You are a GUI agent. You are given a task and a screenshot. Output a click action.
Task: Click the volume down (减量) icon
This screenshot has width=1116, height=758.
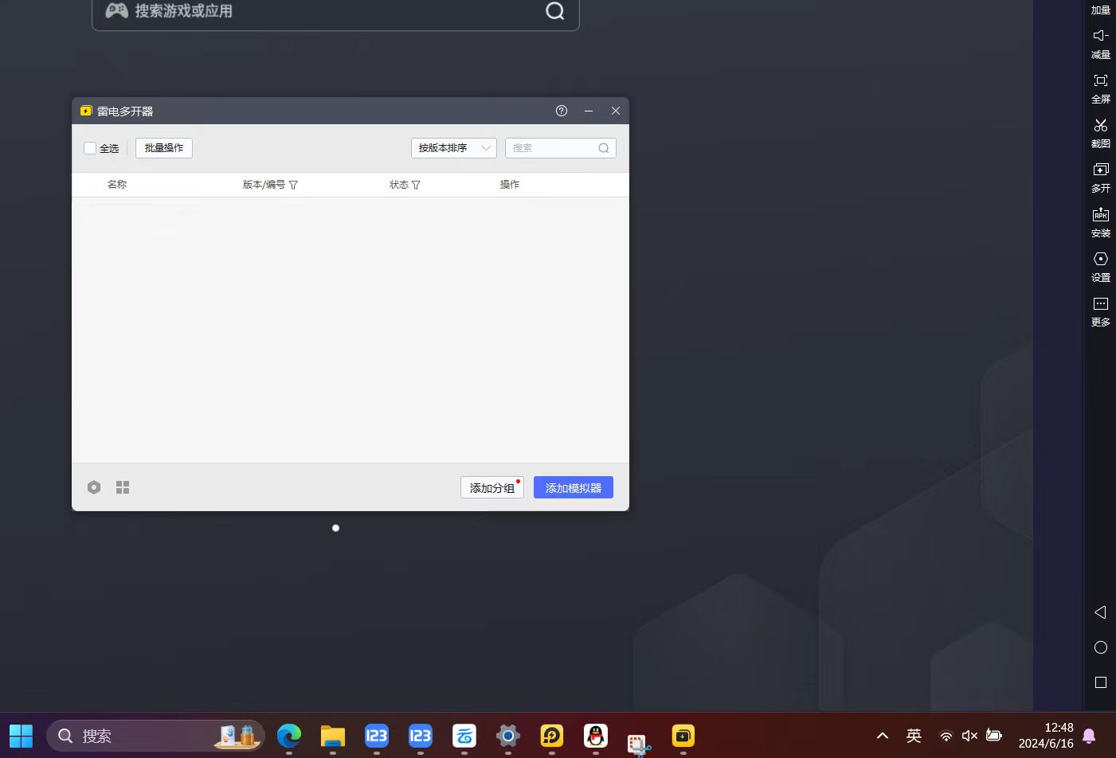1100,36
